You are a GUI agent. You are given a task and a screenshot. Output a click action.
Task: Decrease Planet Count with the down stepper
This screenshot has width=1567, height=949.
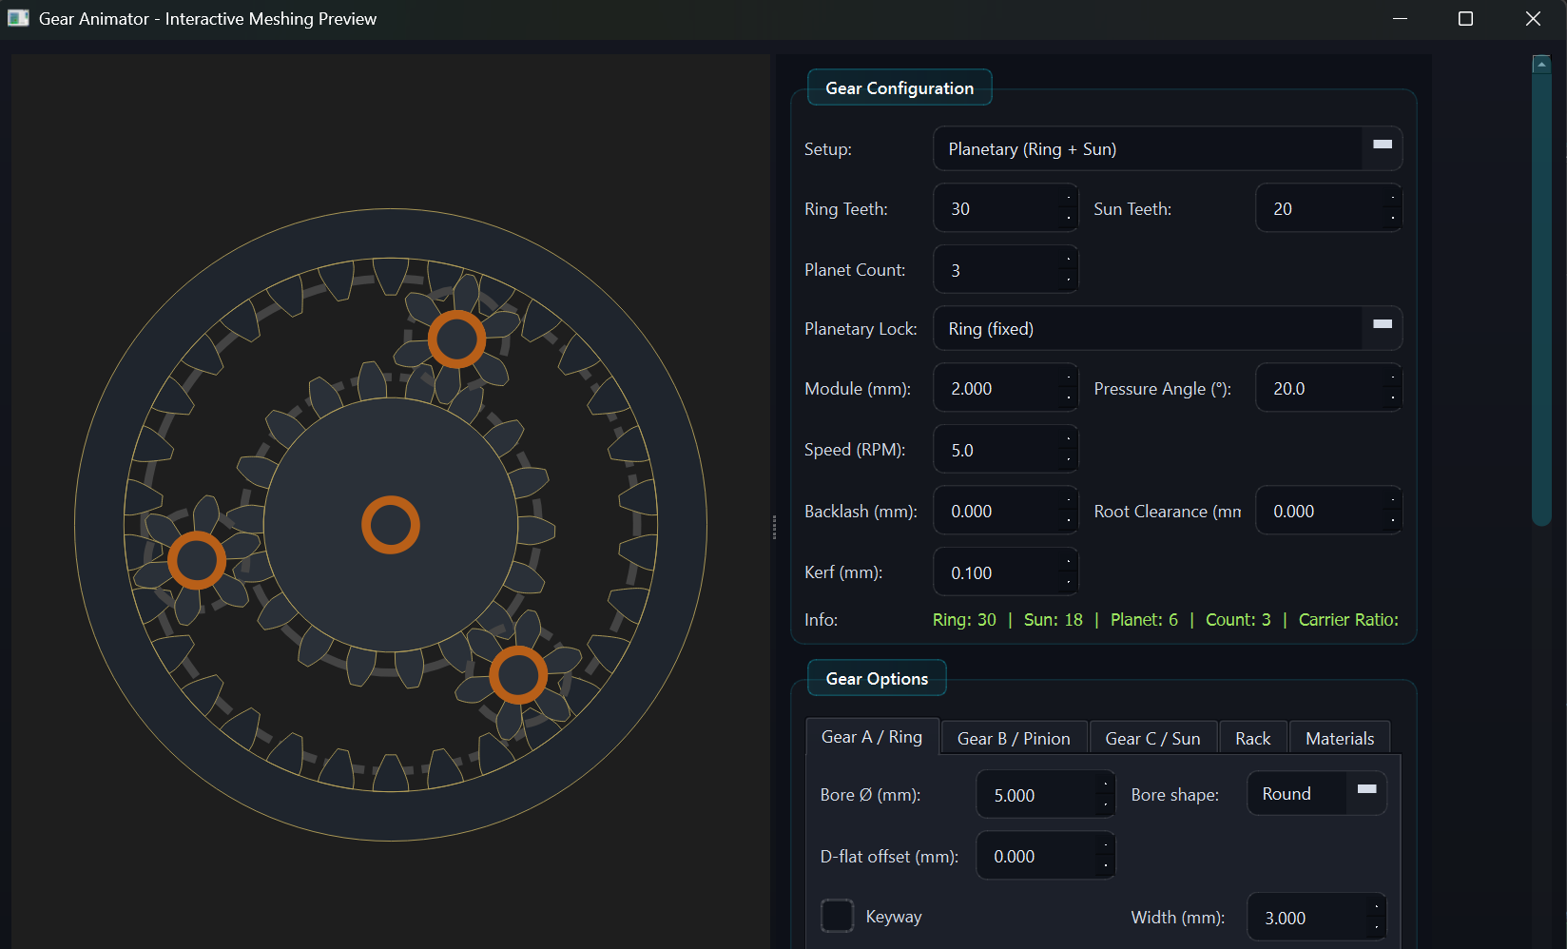point(1069,278)
